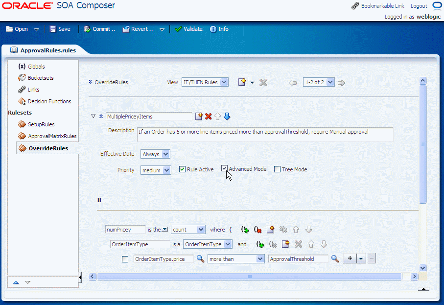Open the Info panel
The width and height of the screenshot is (444, 305).
[219, 29]
